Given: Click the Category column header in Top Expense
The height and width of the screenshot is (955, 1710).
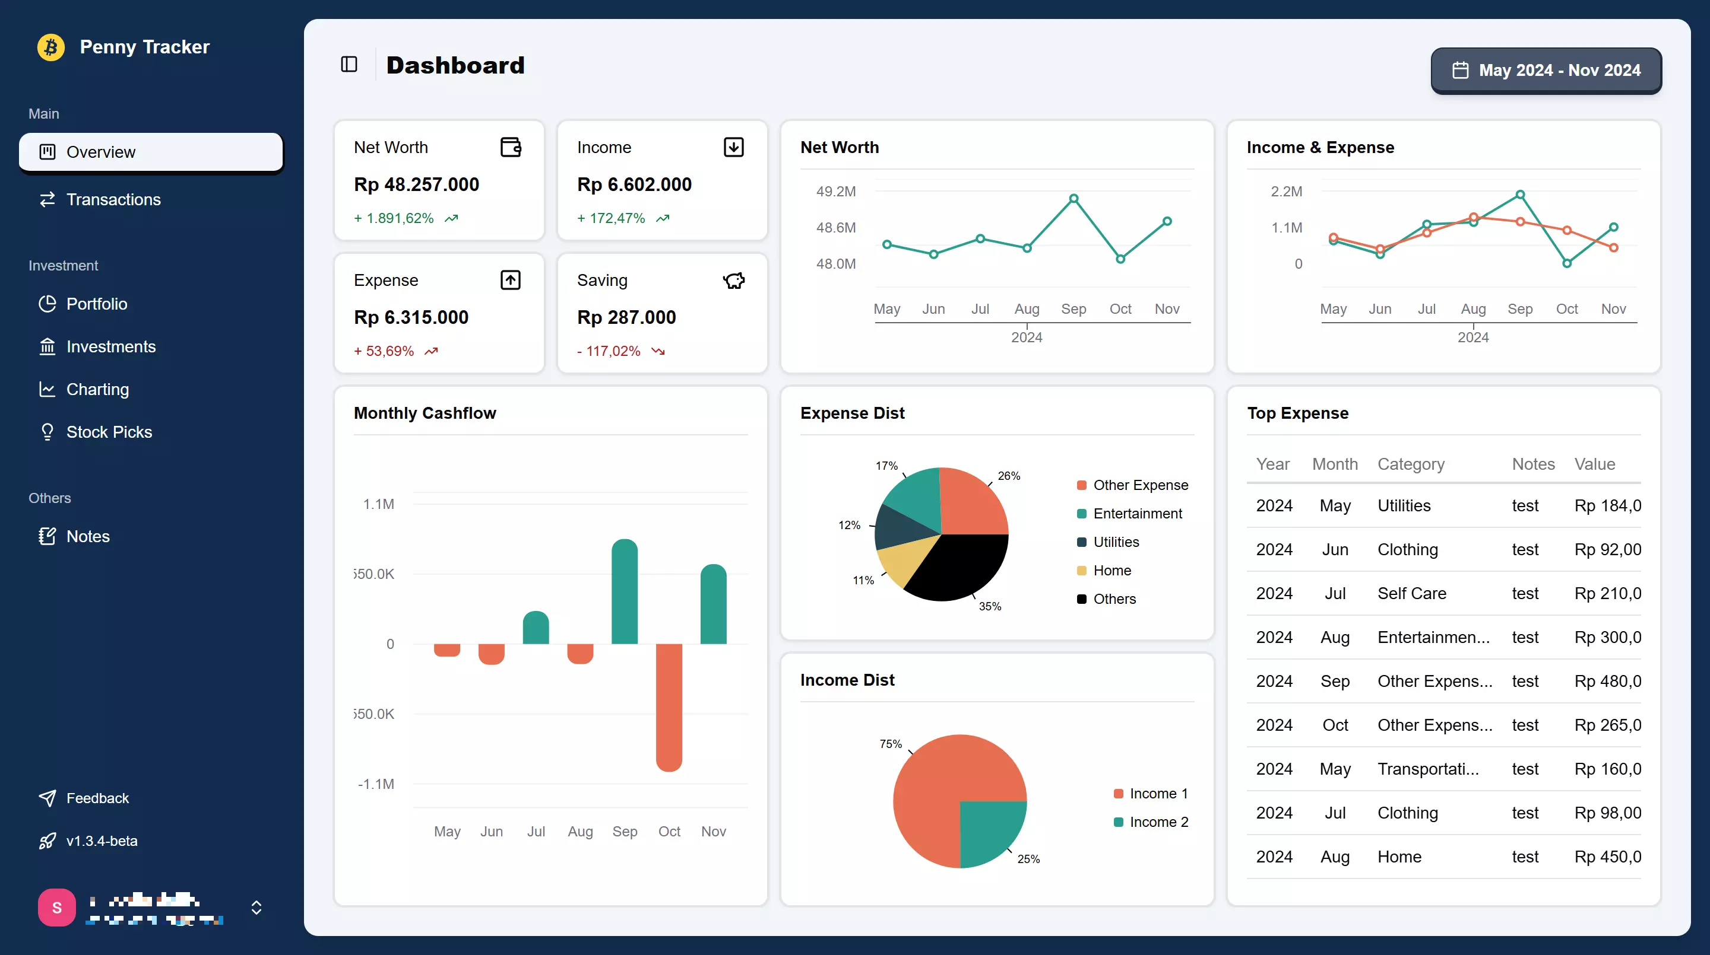Looking at the screenshot, I should (1411, 464).
